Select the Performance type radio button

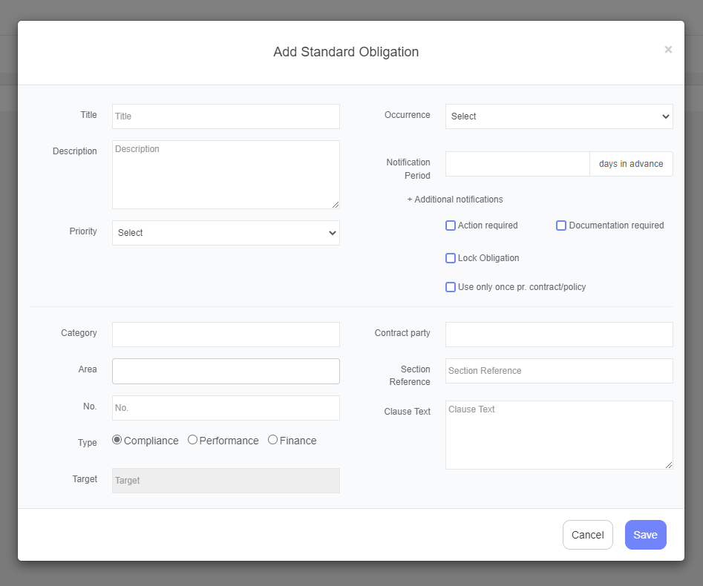pyautogui.click(x=192, y=440)
